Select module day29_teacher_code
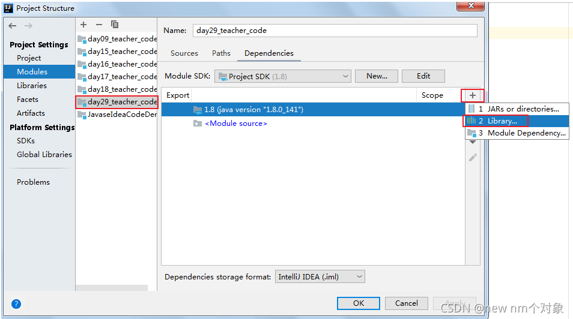Viewport: 573px width, 319px height. click(x=117, y=102)
